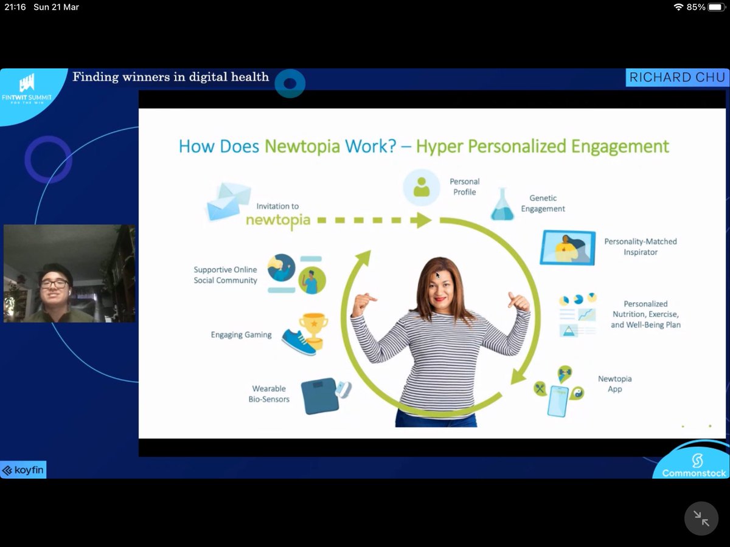Click 'Wearable Bio-Sensors' label
This screenshot has width=730, height=547.
(269, 394)
